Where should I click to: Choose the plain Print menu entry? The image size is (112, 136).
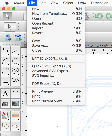pos(56,96)
